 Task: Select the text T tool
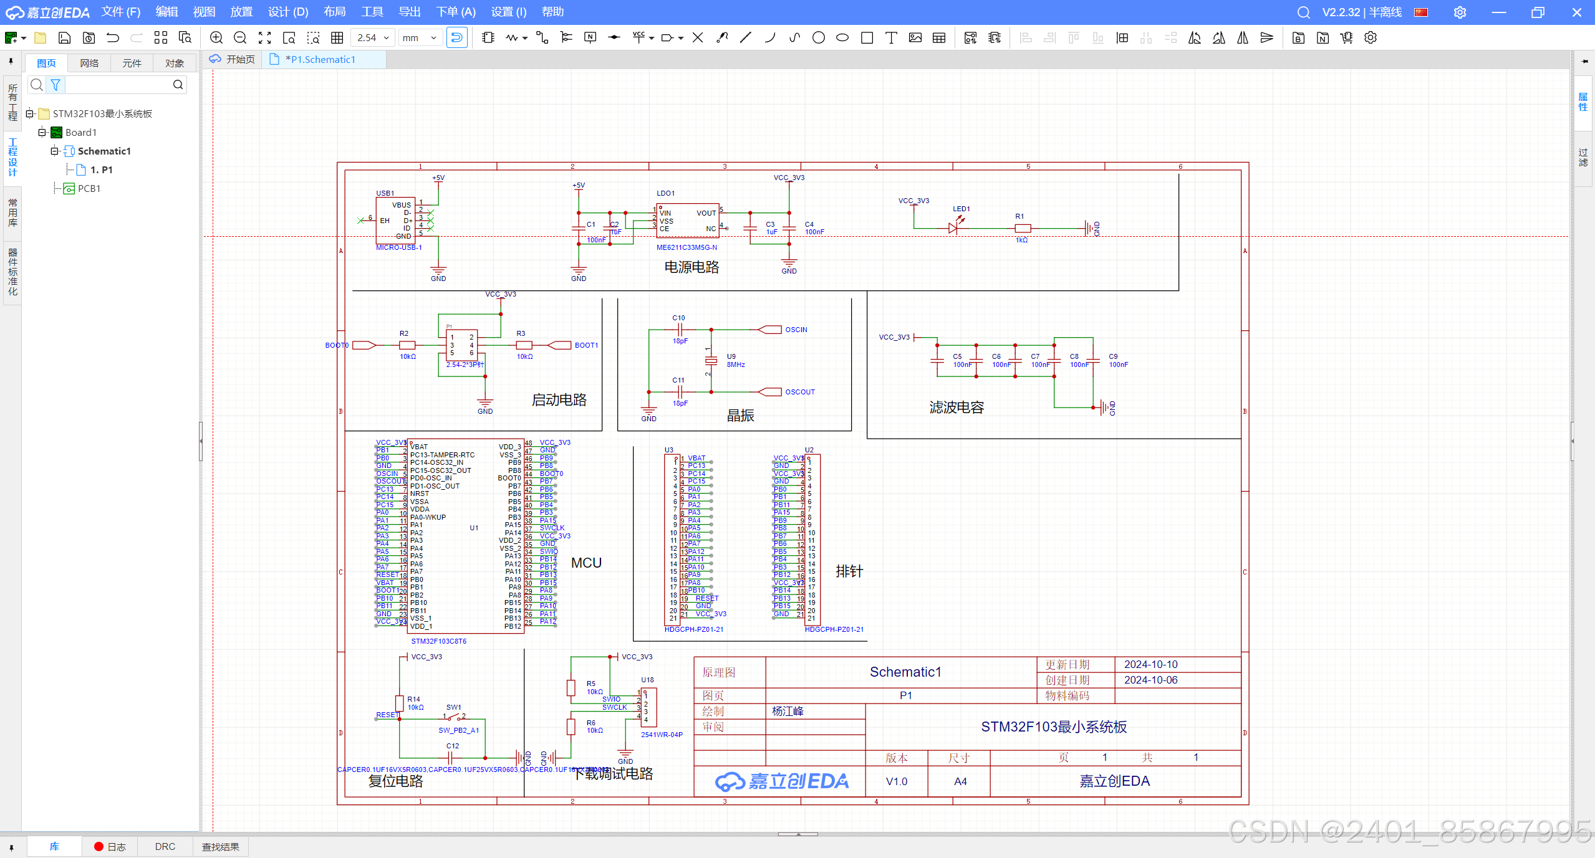point(891,38)
